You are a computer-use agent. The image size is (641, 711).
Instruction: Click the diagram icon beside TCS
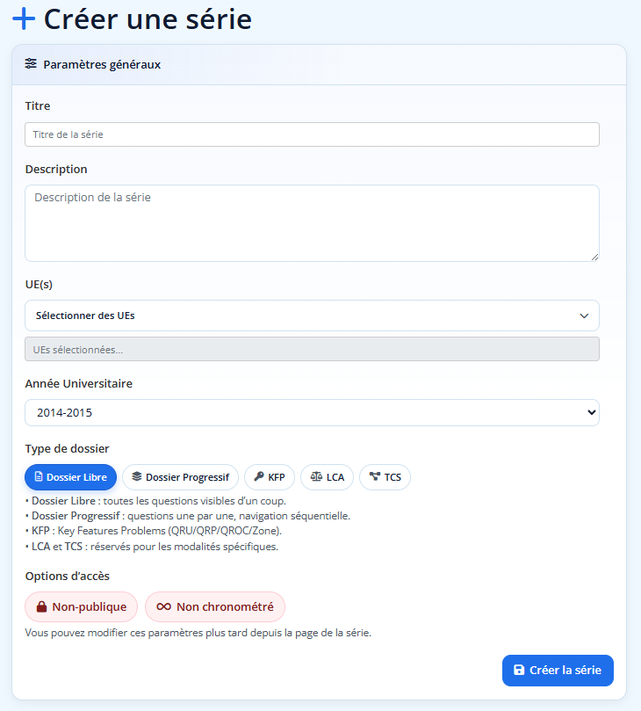click(375, 477)
